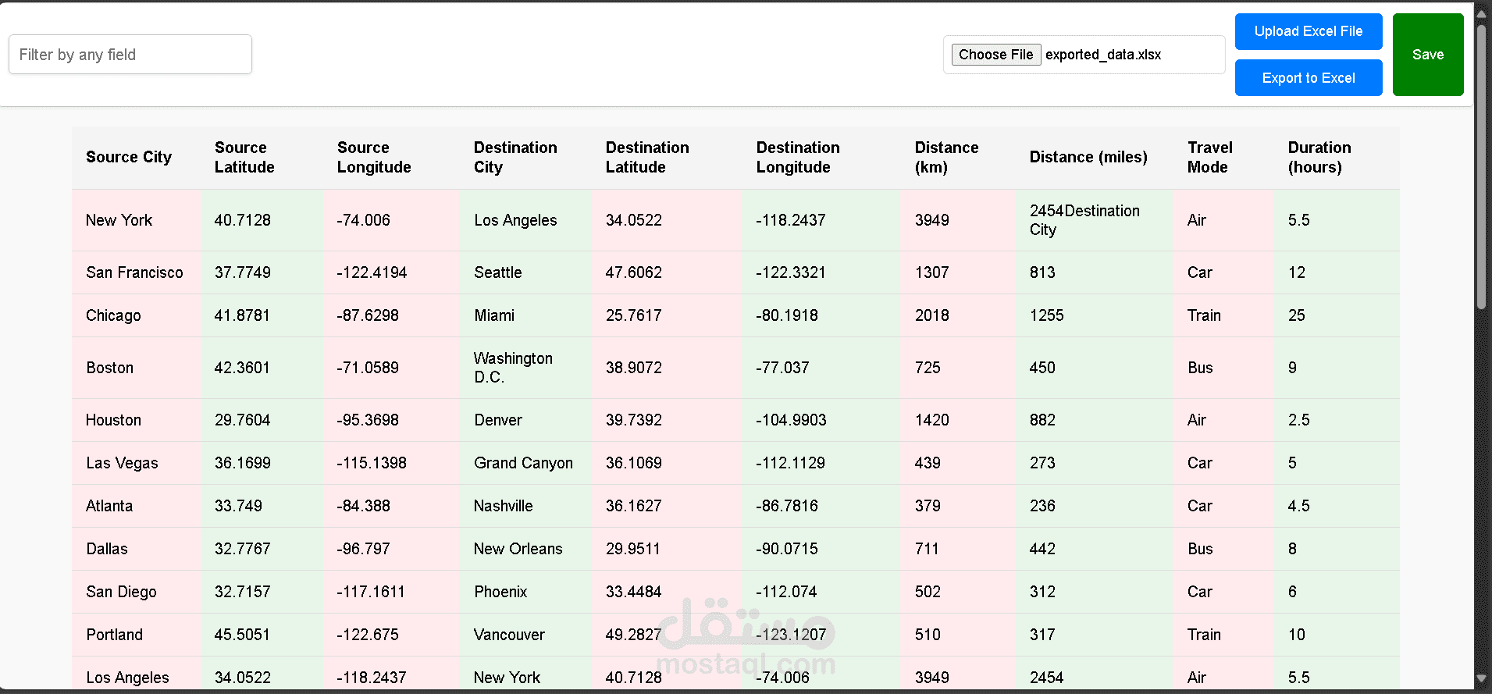Select the San Francisco source city cell
Viewport: 1492px width, 694px height.
(x=134, y=272)
